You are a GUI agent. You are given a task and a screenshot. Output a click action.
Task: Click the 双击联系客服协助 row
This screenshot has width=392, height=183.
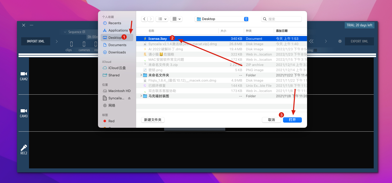click(x=222, y=91)
